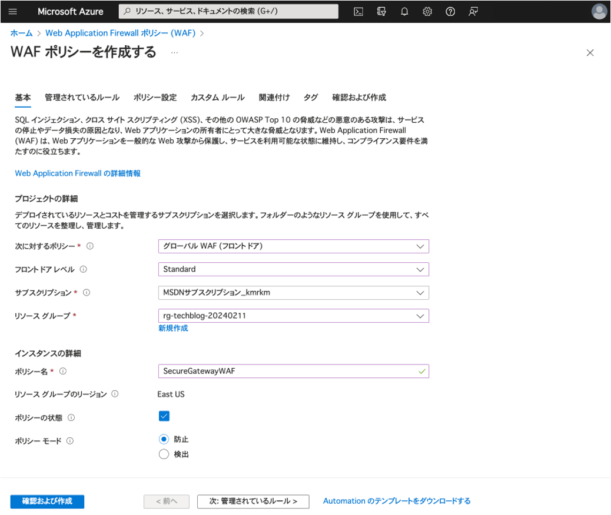Select the 検出 policy mode

click(x=164, y=454)
